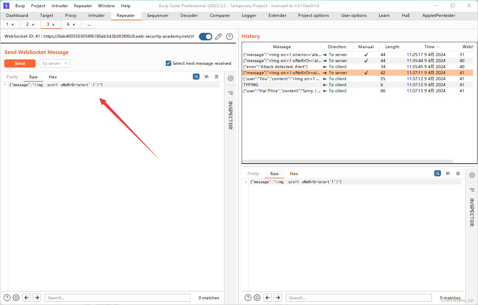Select history row 'Attack detected: Alert'
The width and height of the screenshot is (478, 305).
tap(358, 67)
